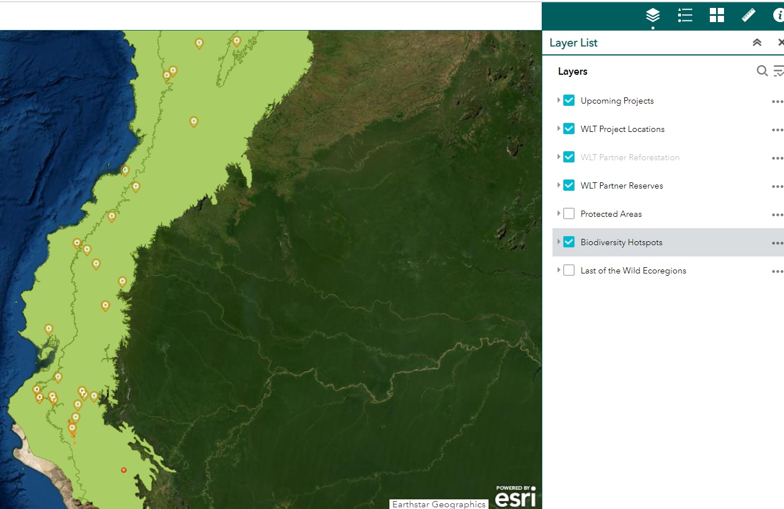Disable the WLT Partner Reserves layer
Image resolution: width=784 pixels, height=509 pixels.
coord(569,186)
